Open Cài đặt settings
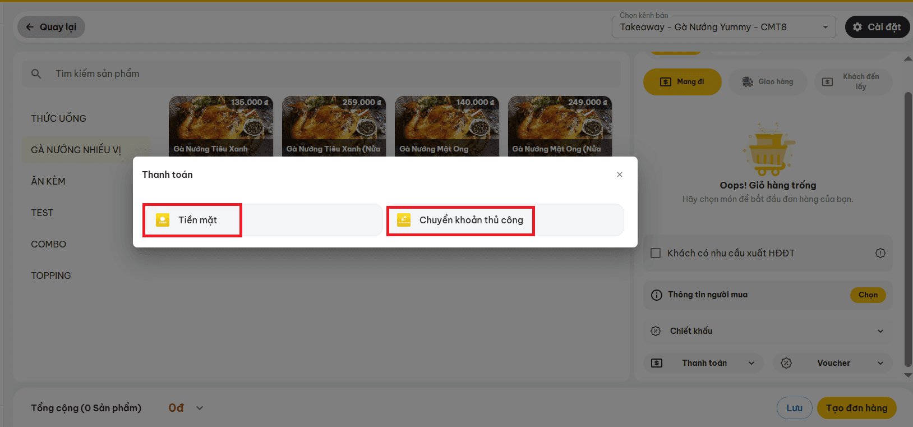The width and height of the screenshot is (913, 427). click(877, 27)
